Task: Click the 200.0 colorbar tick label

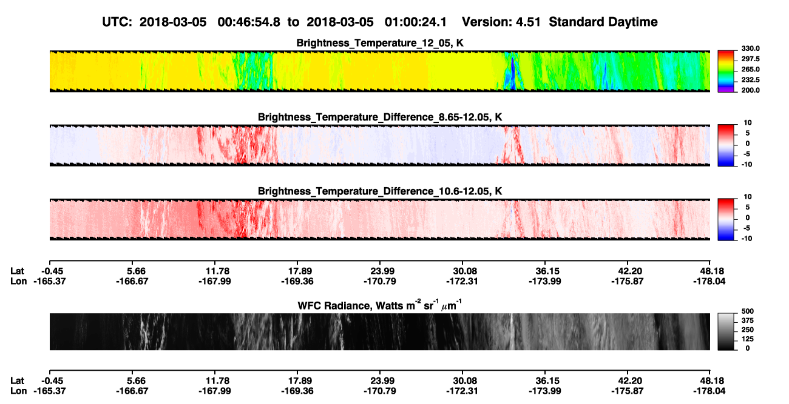Action: pos(751,90)
